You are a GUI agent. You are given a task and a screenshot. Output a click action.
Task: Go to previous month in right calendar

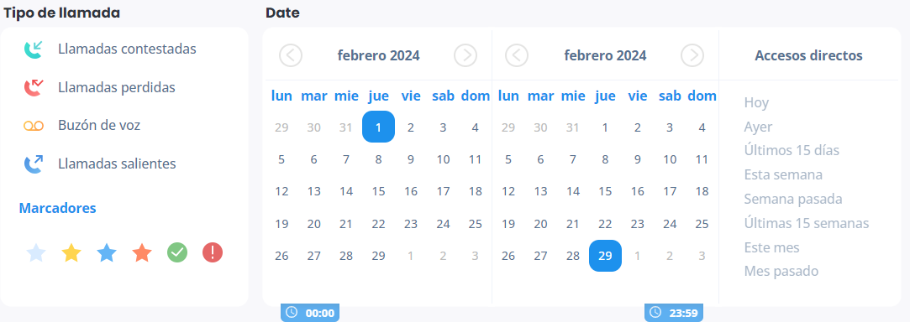[x=517, y=55]
